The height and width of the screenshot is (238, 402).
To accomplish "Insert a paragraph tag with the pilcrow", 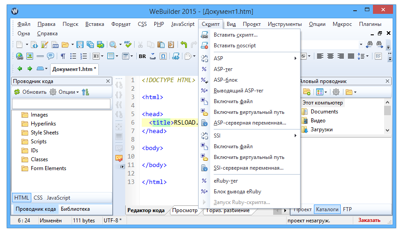I will (x=63, y=56).
